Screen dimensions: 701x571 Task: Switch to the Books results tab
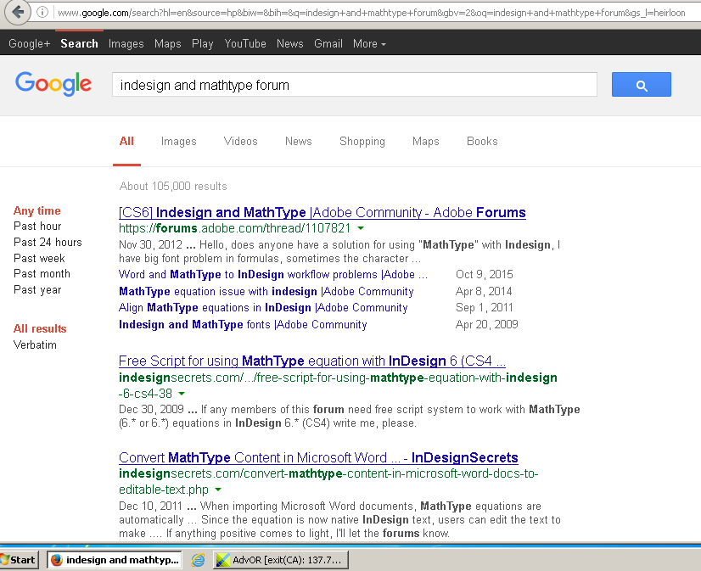coord(482,141)
